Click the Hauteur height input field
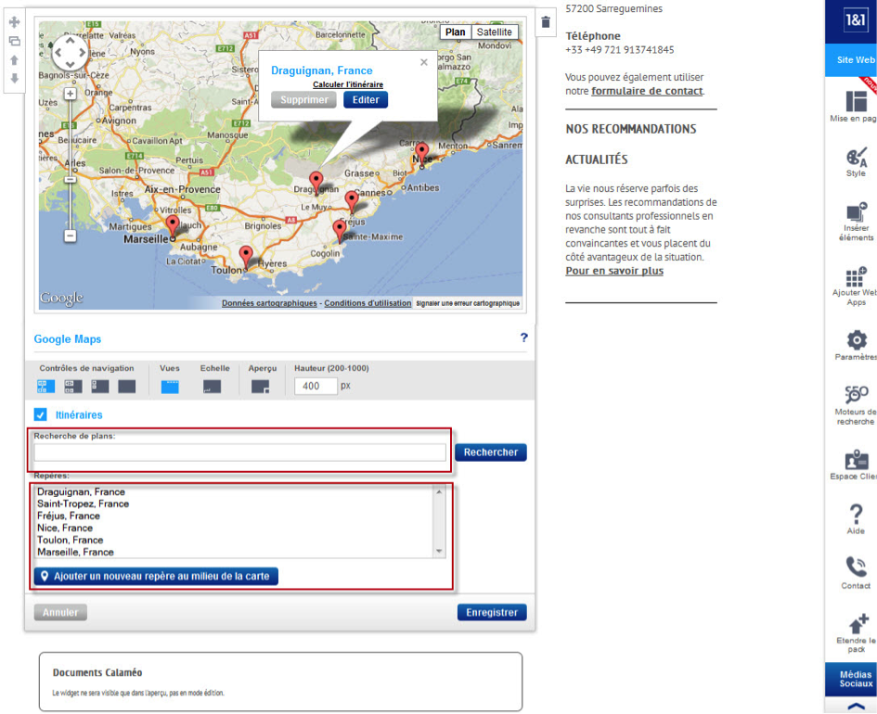Image resolution: width=877 pixels, height=714 pixels. (316, 386)
